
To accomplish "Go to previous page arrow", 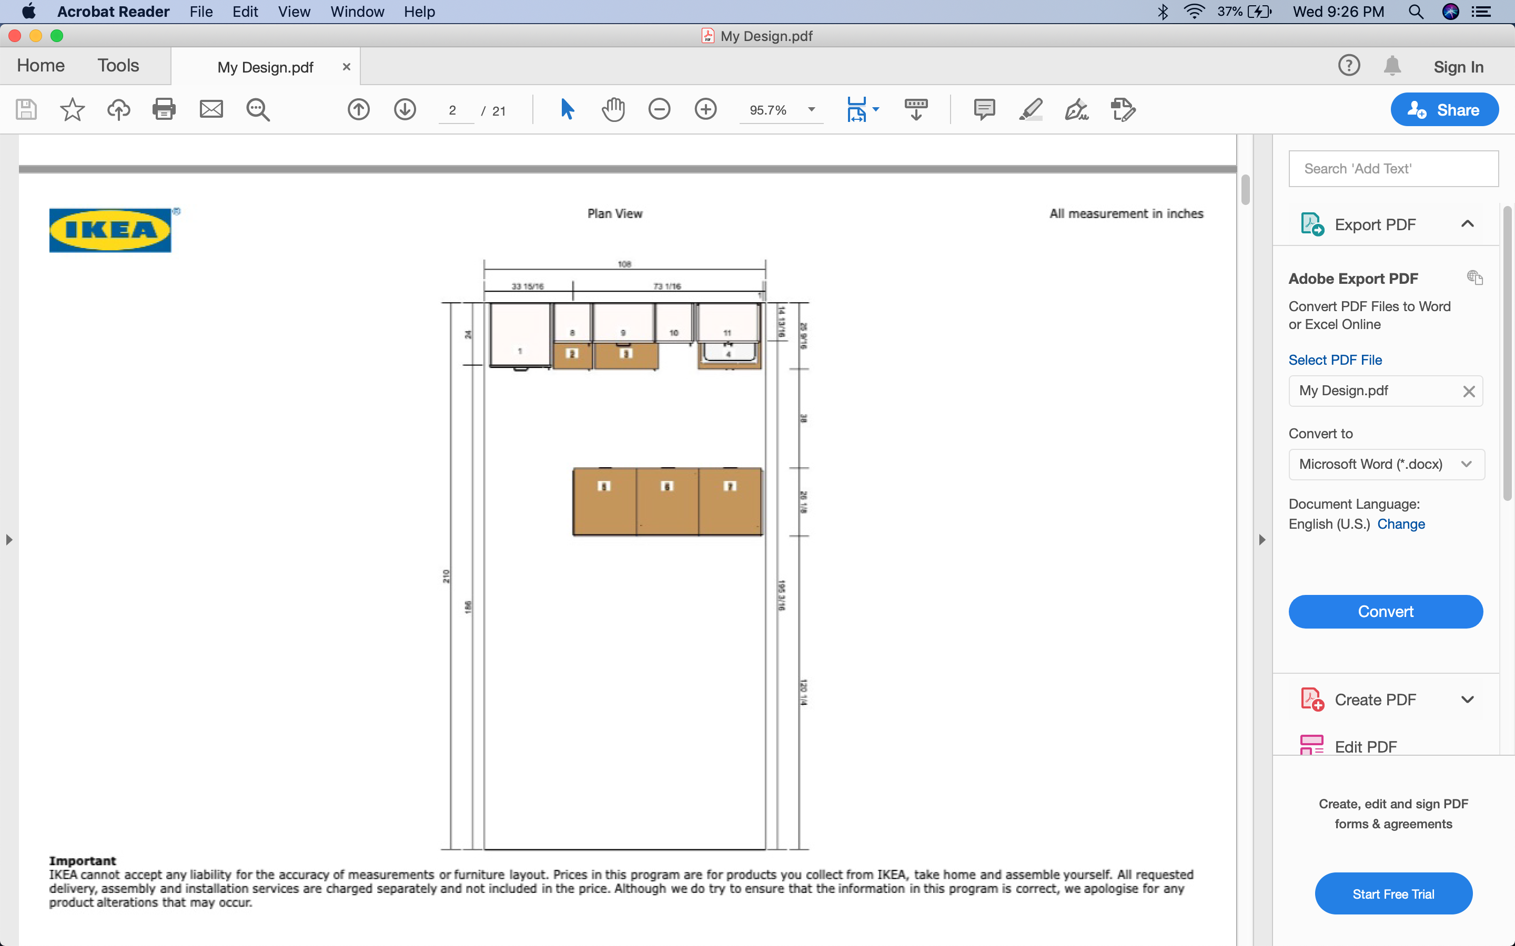I will click(359, 109).
